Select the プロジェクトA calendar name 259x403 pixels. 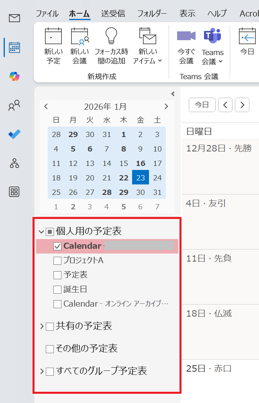coord(84,260)
